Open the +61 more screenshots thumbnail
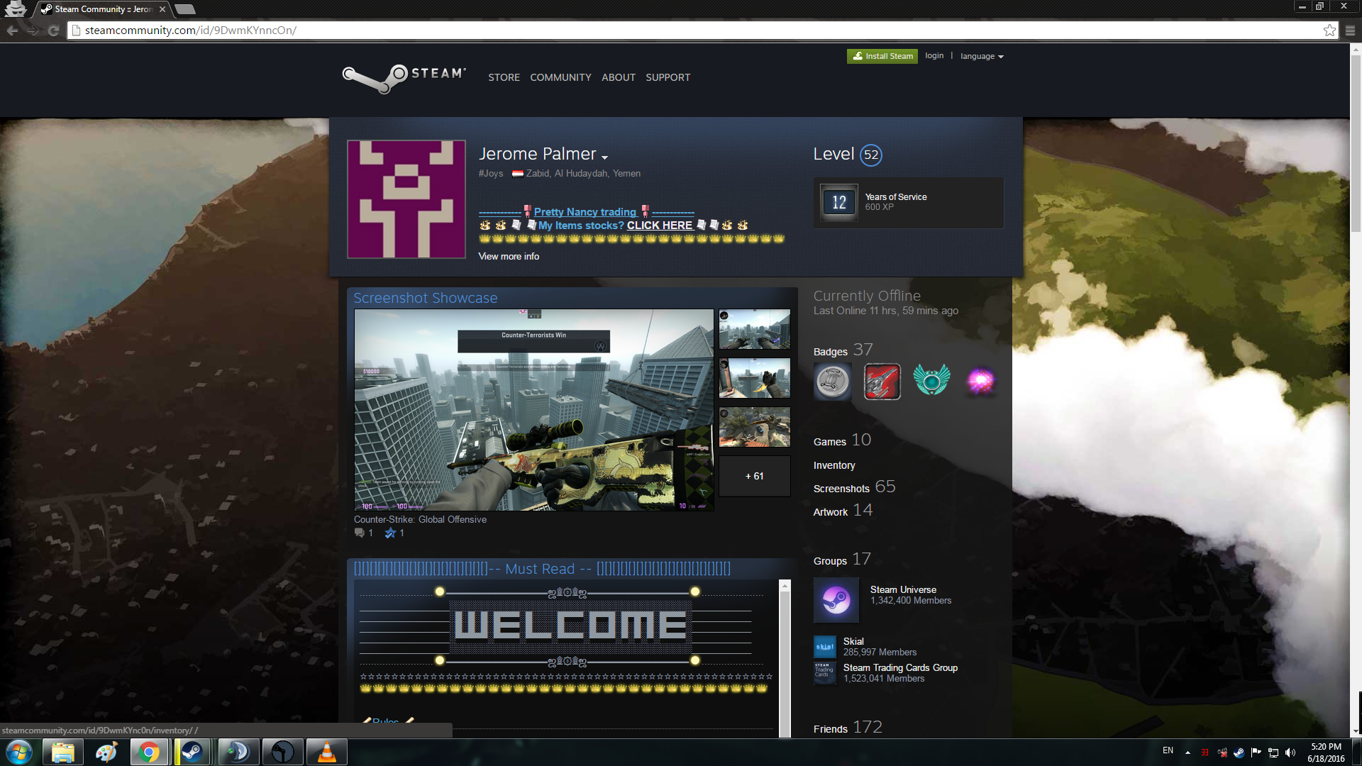1362x766 pixels. 754,476
